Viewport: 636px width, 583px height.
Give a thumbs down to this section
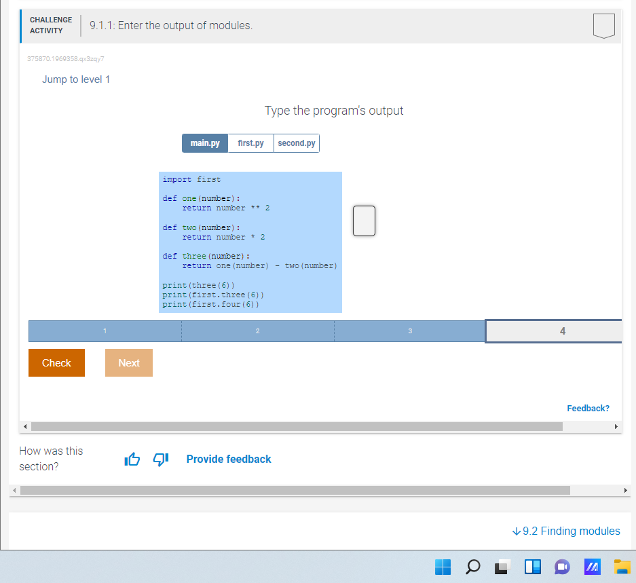click(160, 459)
